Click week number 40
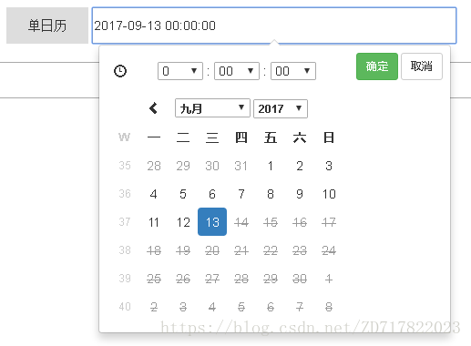Image resolution: width=471 pixels, height=346 pixels. 125,307
